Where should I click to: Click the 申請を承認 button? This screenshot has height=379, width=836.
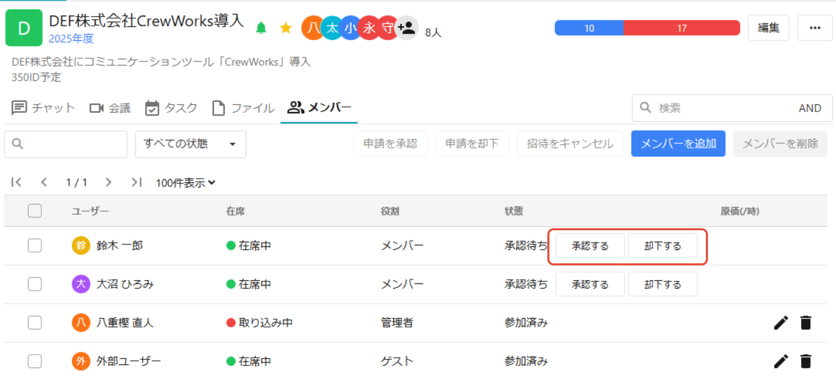pos(390,144)
